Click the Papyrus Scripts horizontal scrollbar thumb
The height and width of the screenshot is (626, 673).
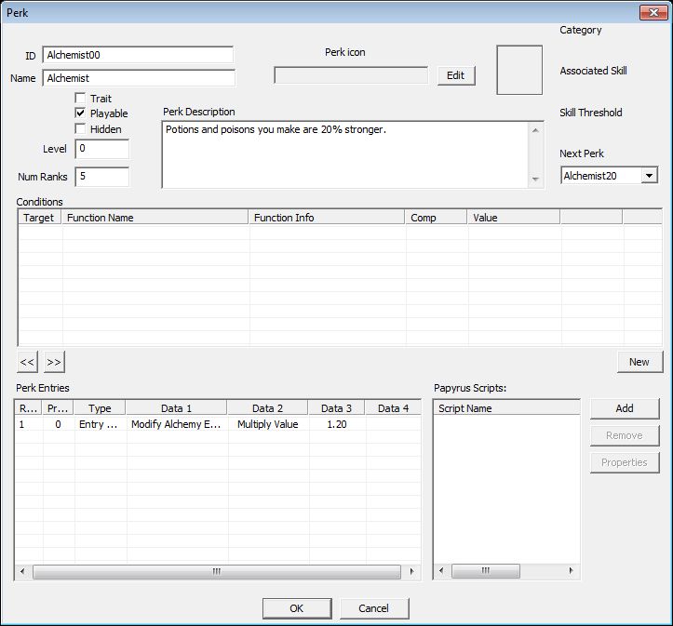pos(486,570)
